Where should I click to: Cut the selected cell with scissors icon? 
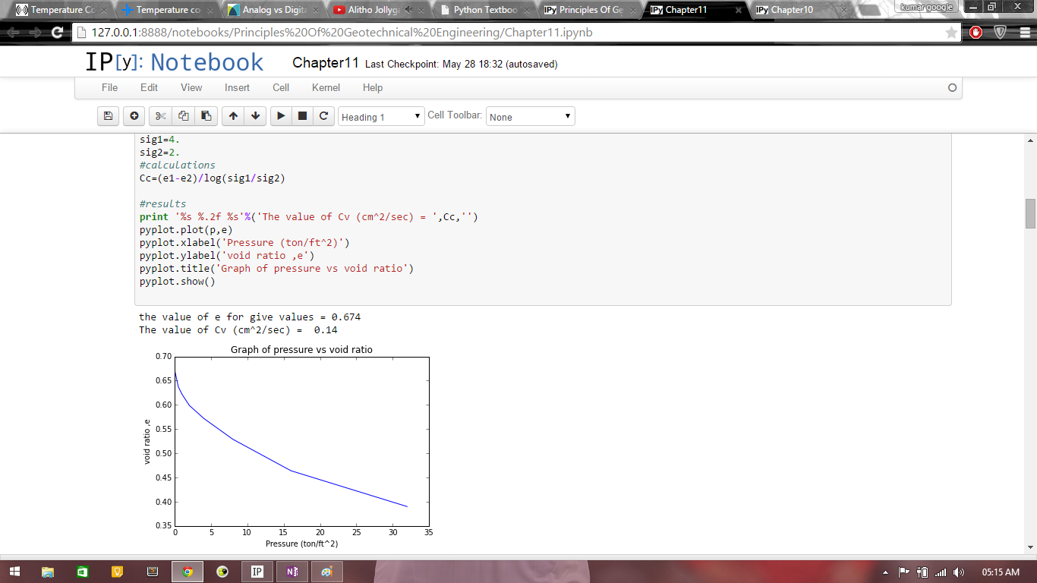[160, 116]
